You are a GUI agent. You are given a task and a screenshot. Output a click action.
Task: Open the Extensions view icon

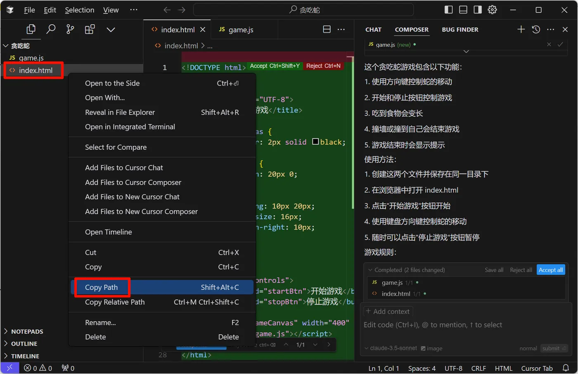point(90,29)
